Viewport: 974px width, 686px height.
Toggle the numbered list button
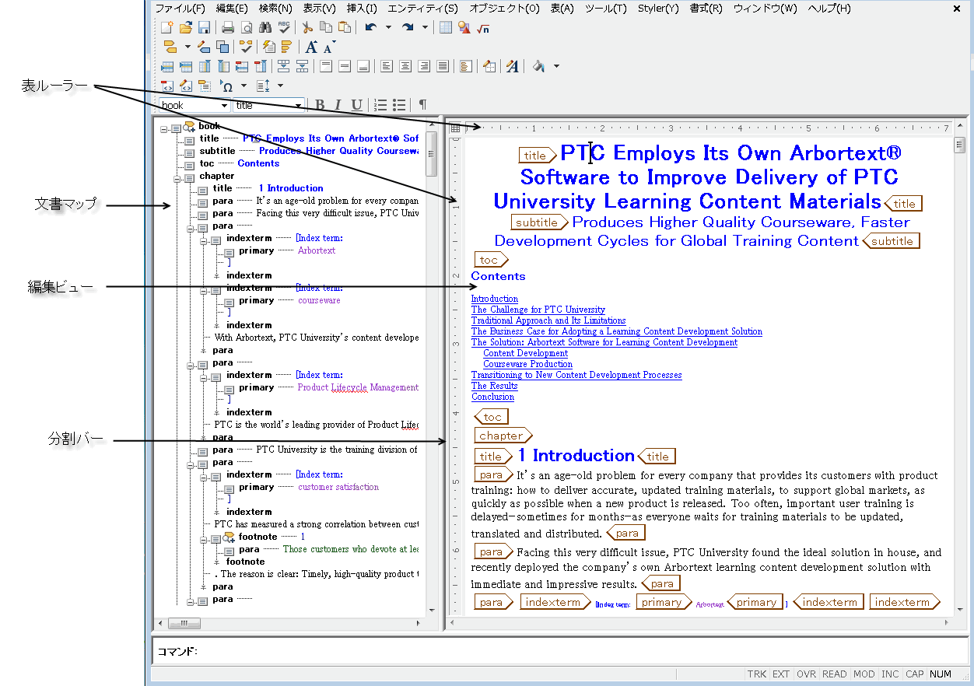pos(380,105)
